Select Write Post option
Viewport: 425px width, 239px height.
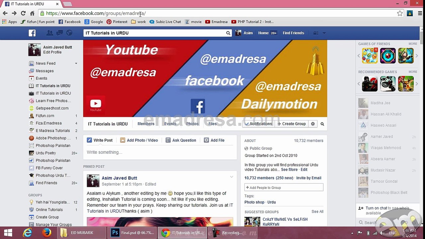[100, 140]
